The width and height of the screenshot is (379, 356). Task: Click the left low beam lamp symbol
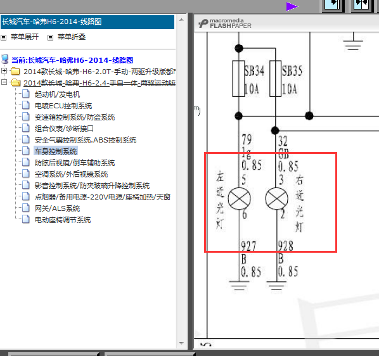pyautogui.click(x=239, y=199)
